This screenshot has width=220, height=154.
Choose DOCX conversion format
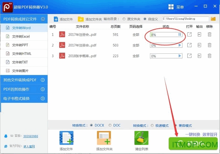point(91,125)
